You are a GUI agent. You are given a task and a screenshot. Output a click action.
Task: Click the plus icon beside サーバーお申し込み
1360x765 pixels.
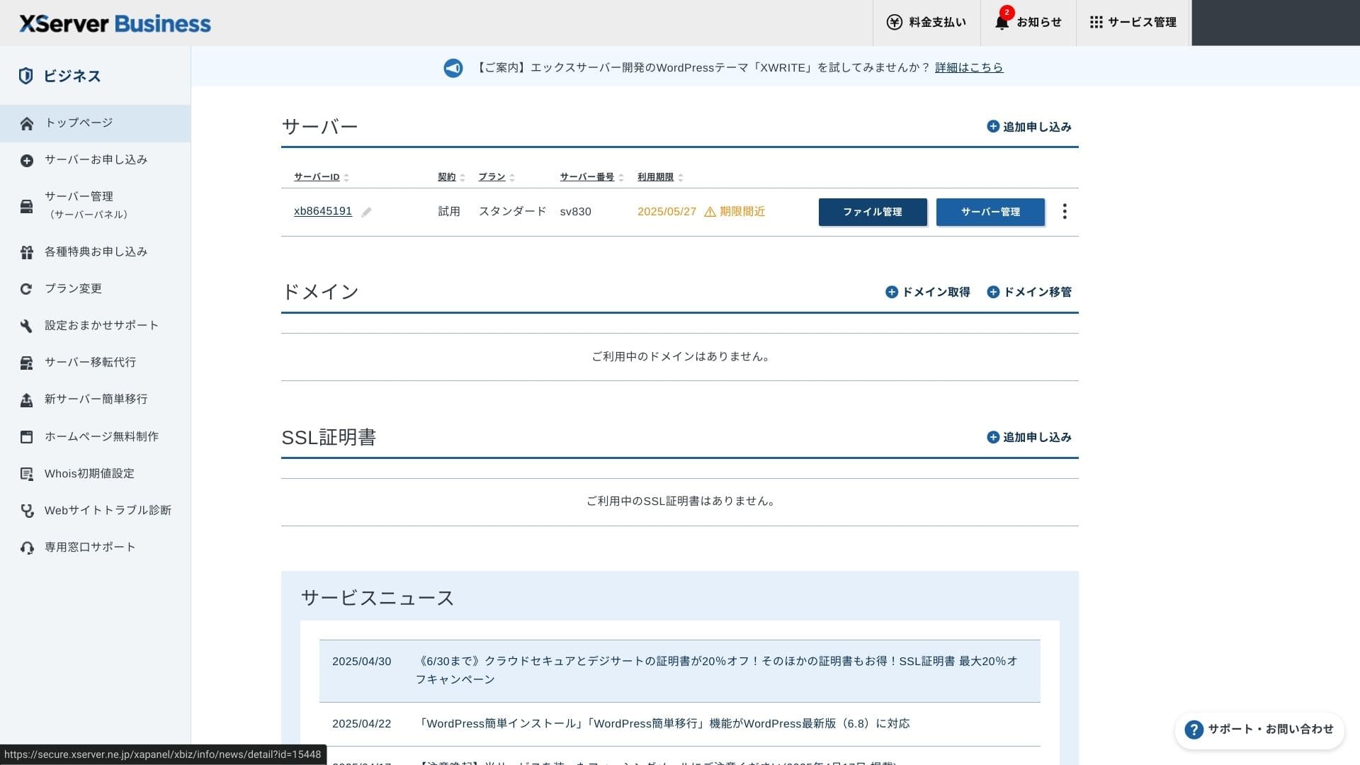click(x=27, y=161)
